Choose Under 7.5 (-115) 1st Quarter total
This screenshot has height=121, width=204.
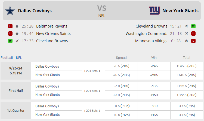187,115
